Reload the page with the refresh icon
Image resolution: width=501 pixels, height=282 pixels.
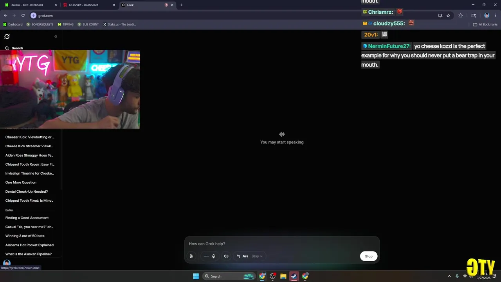point(23,16)
